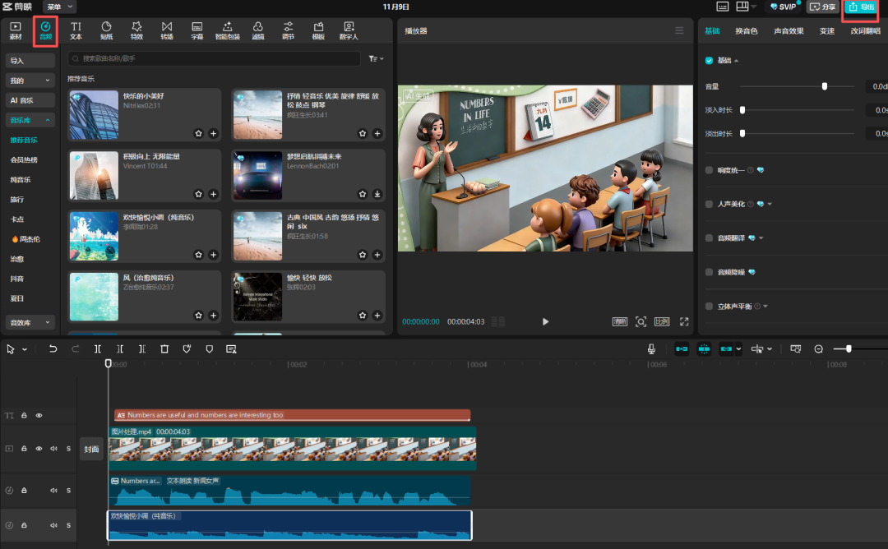Image resolution: width=888 pixels, height=549 pixels.
Task: Click the microphone record icon above the timeline
Action: click(x=651, y=349)
